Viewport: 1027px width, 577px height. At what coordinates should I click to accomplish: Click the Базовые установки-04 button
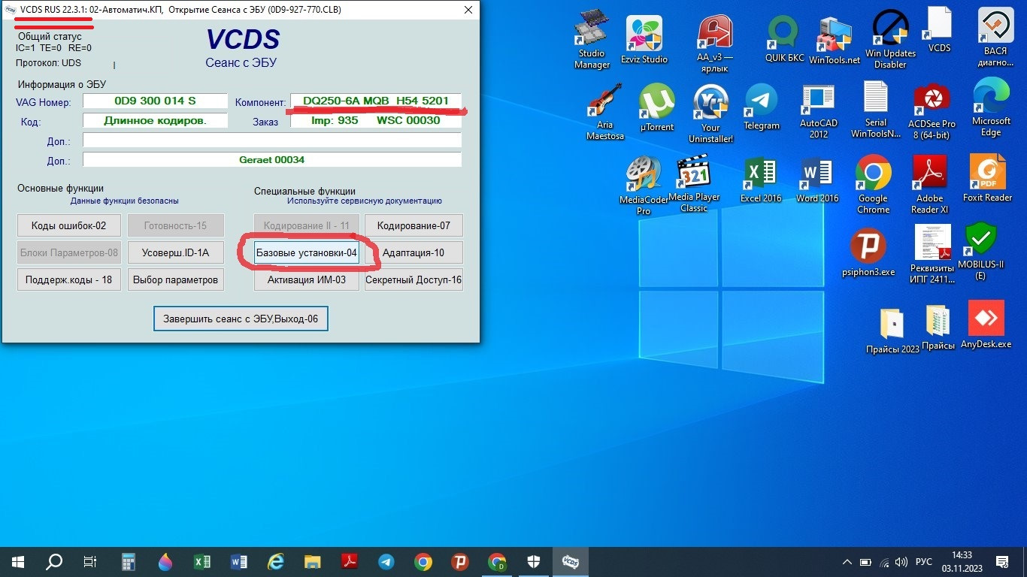coord(306,252)
